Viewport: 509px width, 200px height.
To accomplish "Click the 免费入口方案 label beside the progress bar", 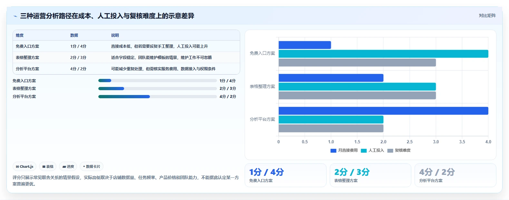I will point(24,81).
